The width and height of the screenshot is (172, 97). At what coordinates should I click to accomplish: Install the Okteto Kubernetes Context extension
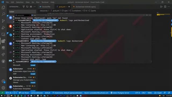(x=33, y=83)
